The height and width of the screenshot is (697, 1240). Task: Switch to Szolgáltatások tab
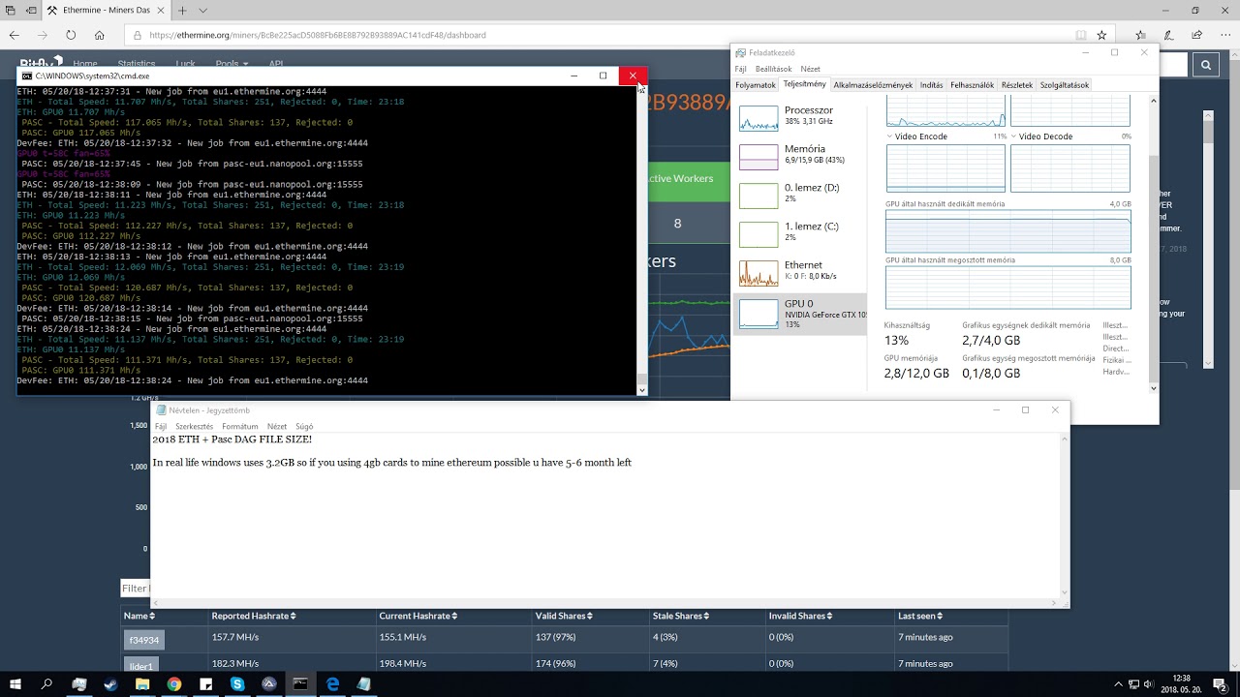1065,85
